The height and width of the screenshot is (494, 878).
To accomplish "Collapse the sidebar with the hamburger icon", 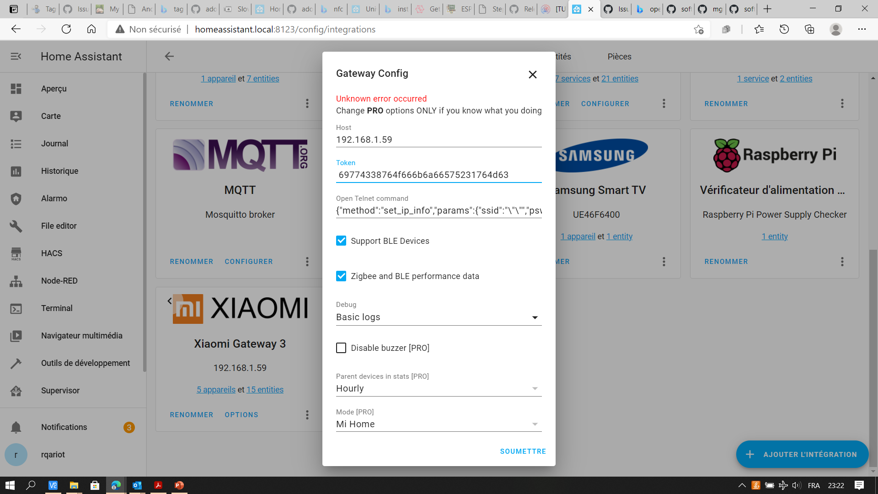I will [x=16, y=56].
